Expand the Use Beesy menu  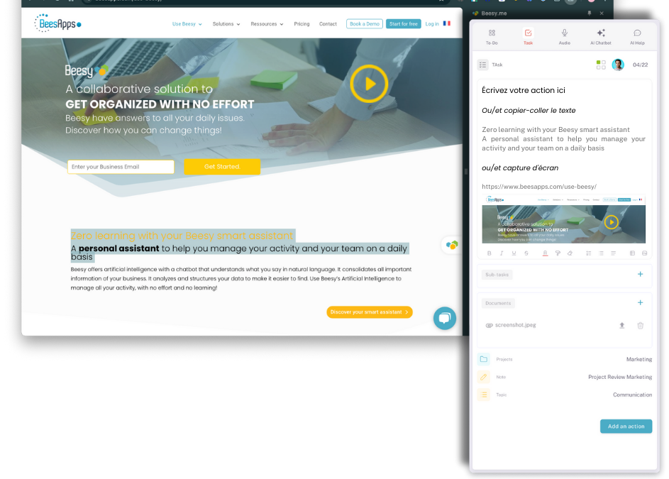[187, 24]
